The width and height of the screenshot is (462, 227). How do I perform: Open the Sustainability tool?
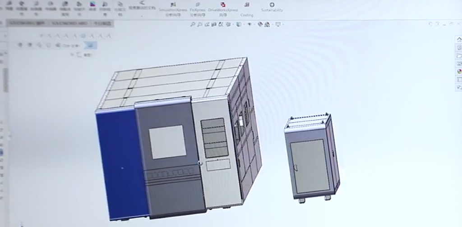(x=272, y=7)
